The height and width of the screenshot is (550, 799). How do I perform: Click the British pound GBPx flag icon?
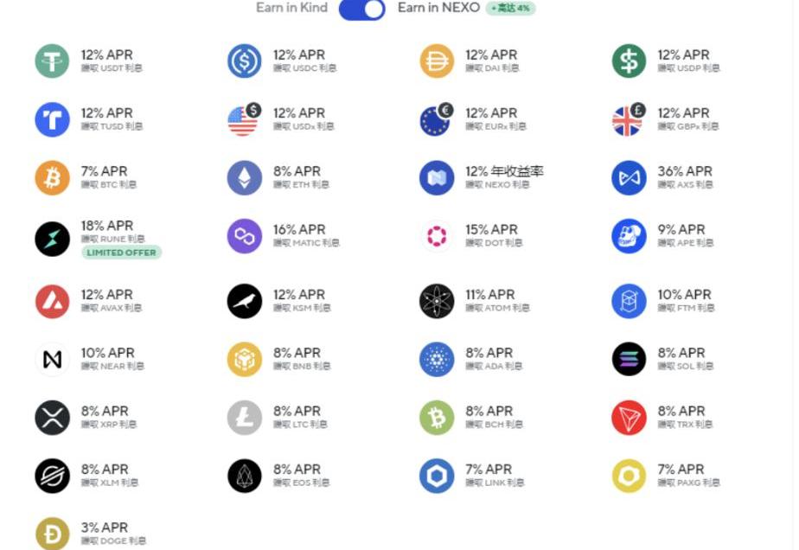click(x=629, y=120)
